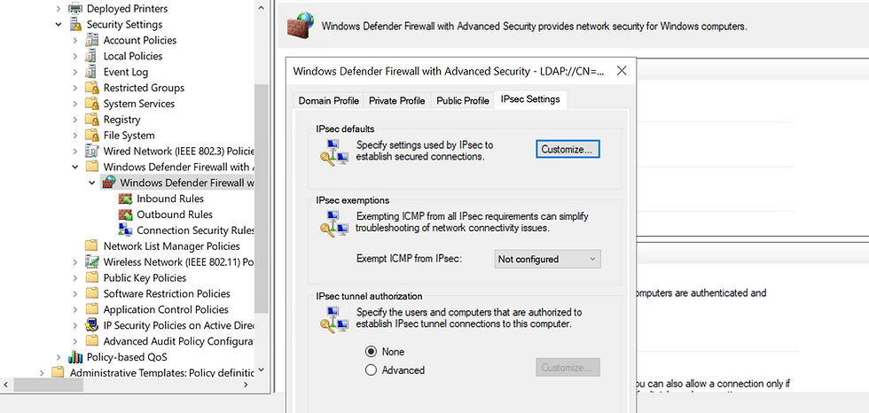Click the Administrative Templates folder icon
This screenshot has height=413, width=869.
click(58, 372)
